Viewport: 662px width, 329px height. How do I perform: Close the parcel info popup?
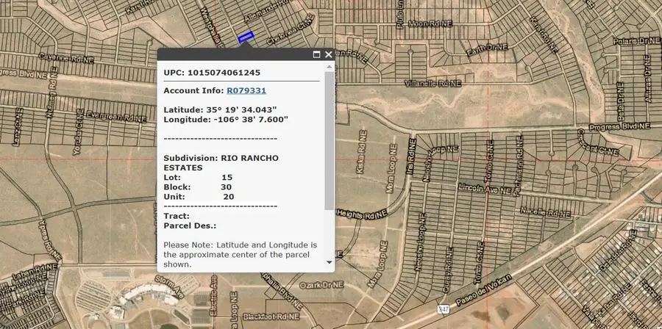point(329,54)
